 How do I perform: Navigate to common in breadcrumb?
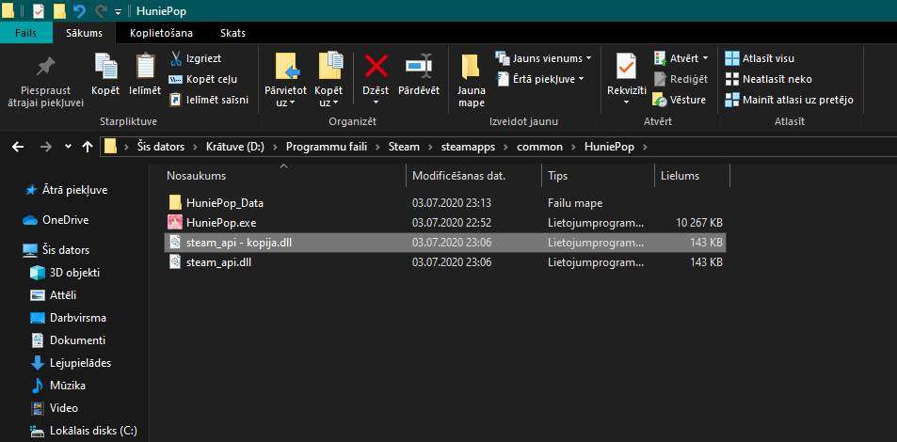point(539,147)
